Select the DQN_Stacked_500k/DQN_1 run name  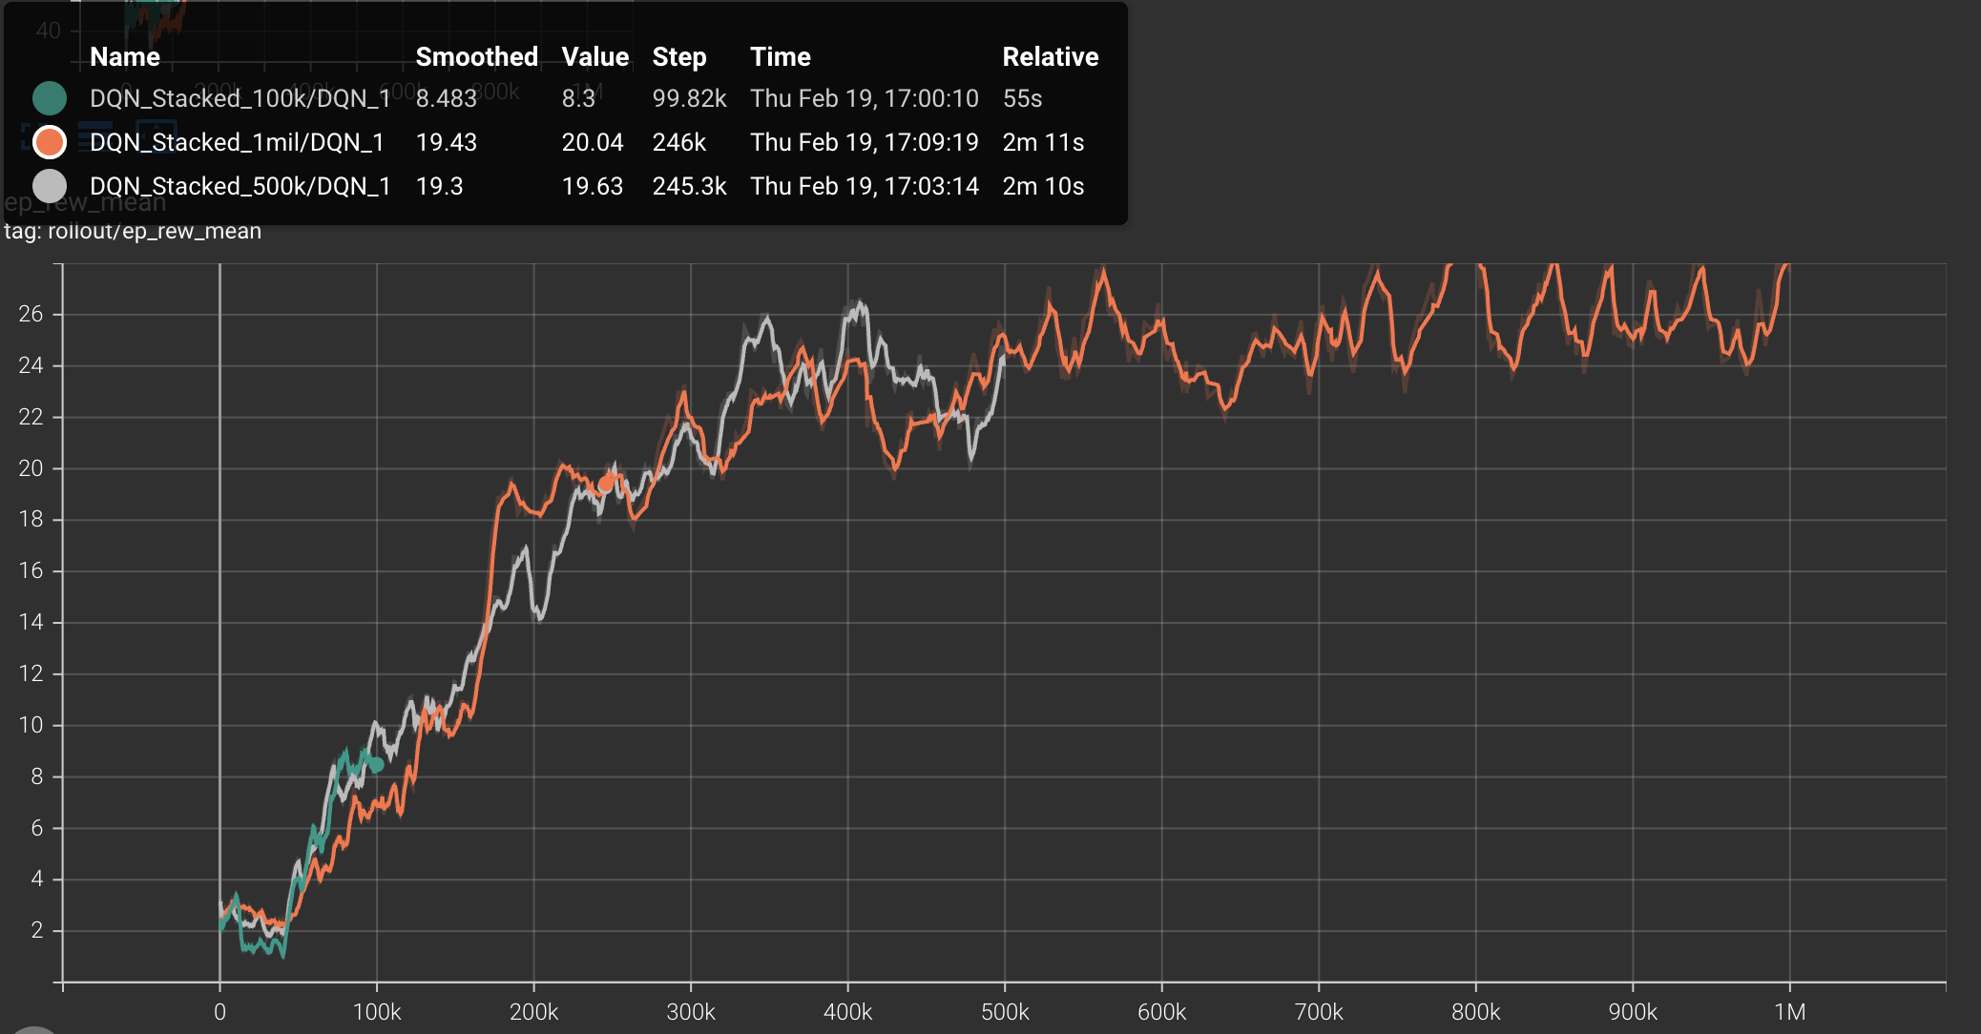pyautogui.click(x=240, y=186)
